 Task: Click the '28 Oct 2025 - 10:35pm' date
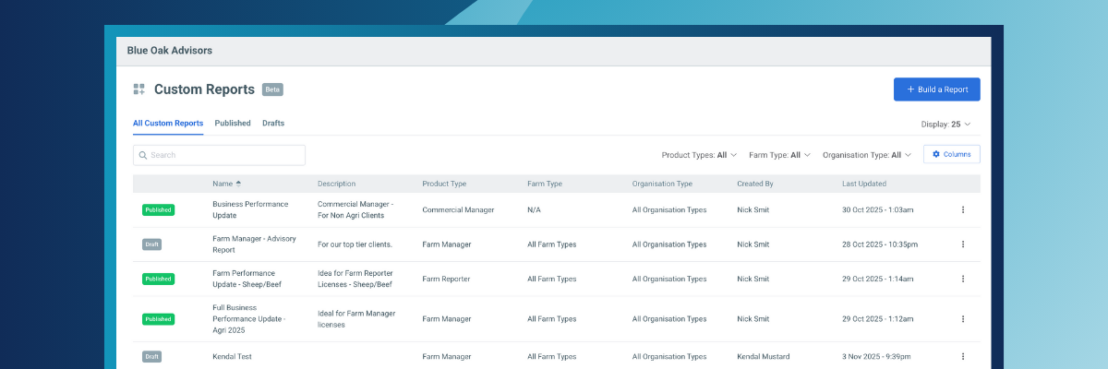(x=880, y=244)
